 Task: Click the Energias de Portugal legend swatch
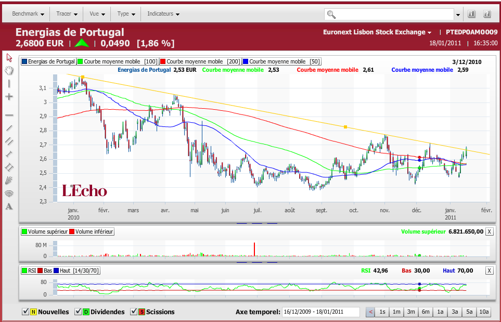24,61
